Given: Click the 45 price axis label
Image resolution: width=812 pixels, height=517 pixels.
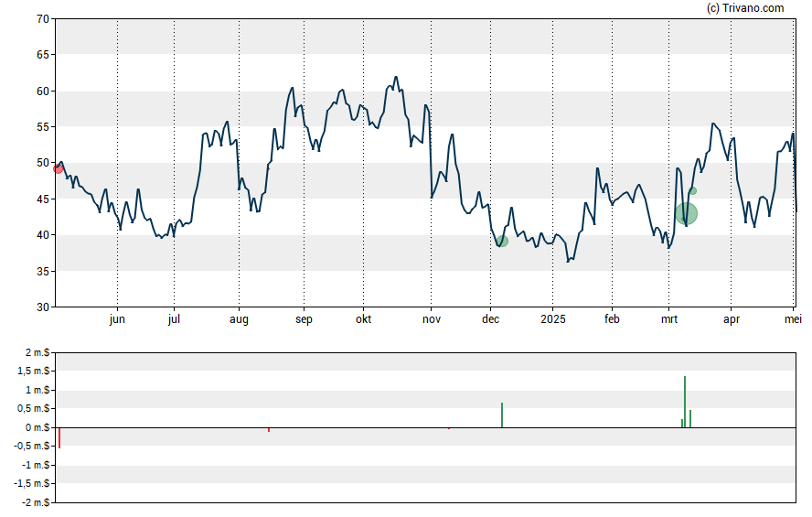Looking at the screenshot, I should pyautogui.click(x=43, y=199).
